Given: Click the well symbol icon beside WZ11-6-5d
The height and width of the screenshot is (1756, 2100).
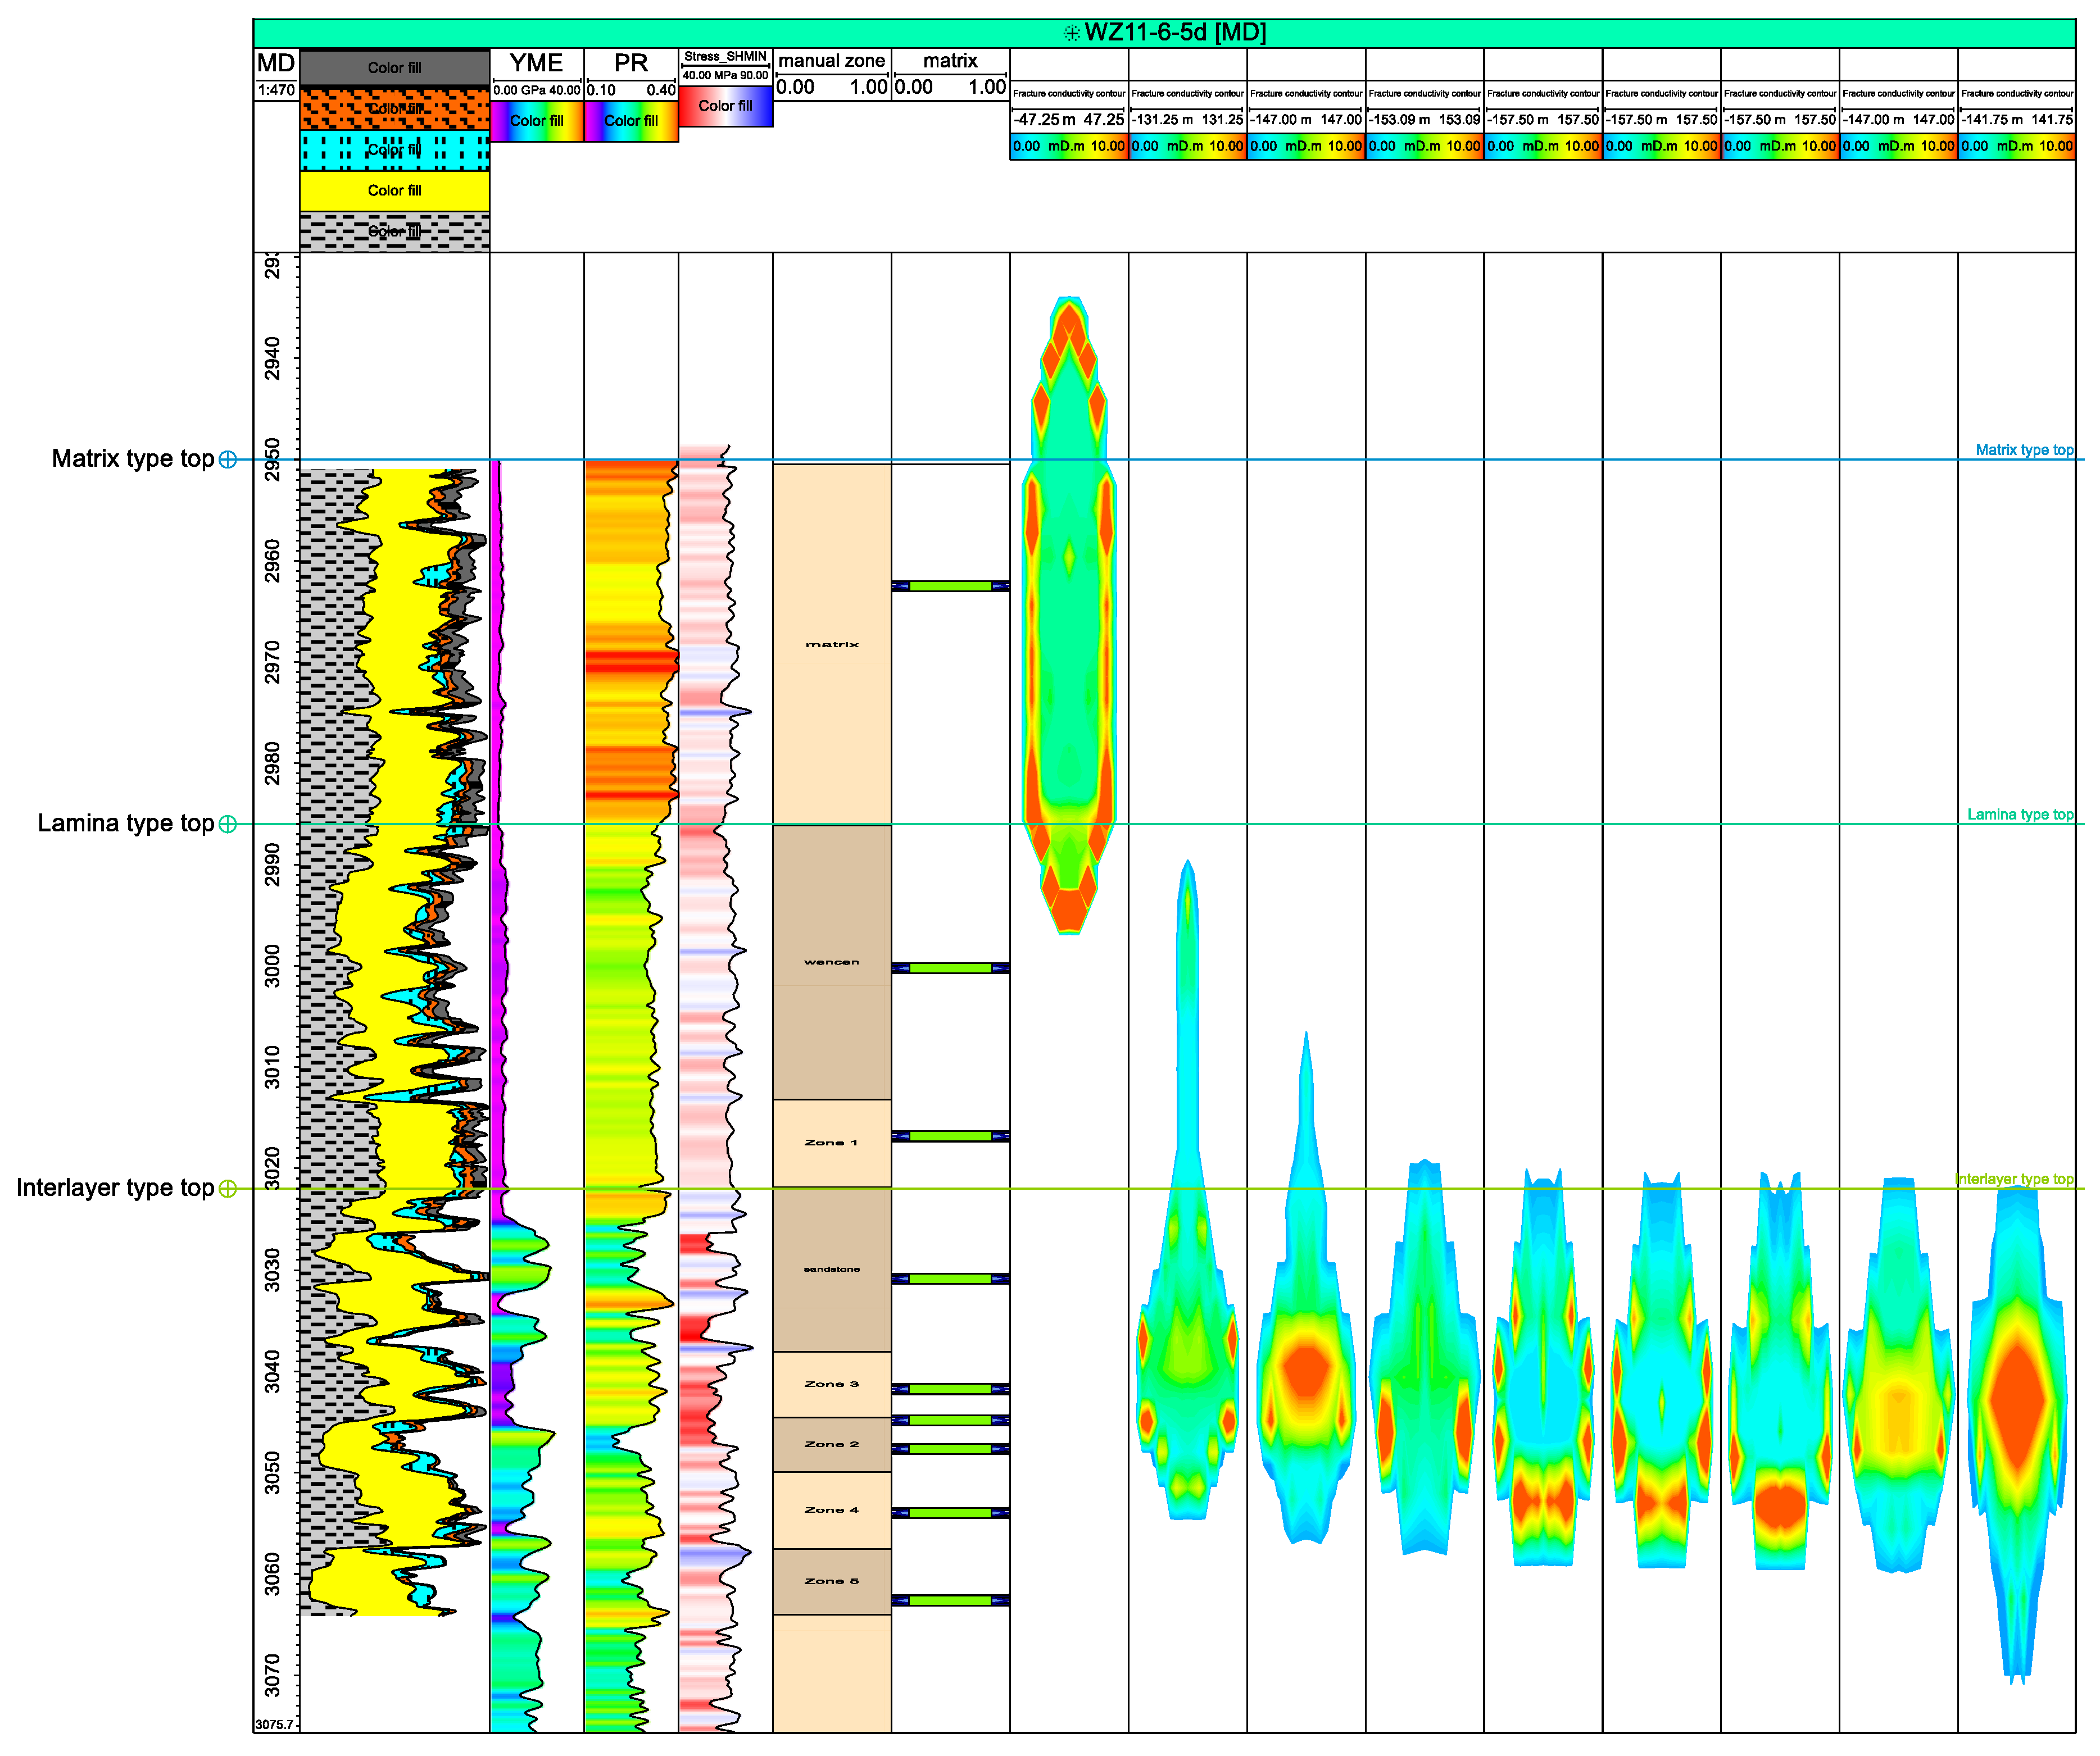Looking at the screenshot, I should pos(1071,33).
